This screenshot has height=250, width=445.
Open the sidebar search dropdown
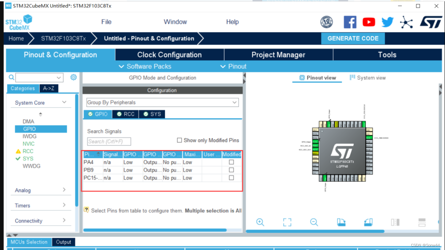point(59,78)
